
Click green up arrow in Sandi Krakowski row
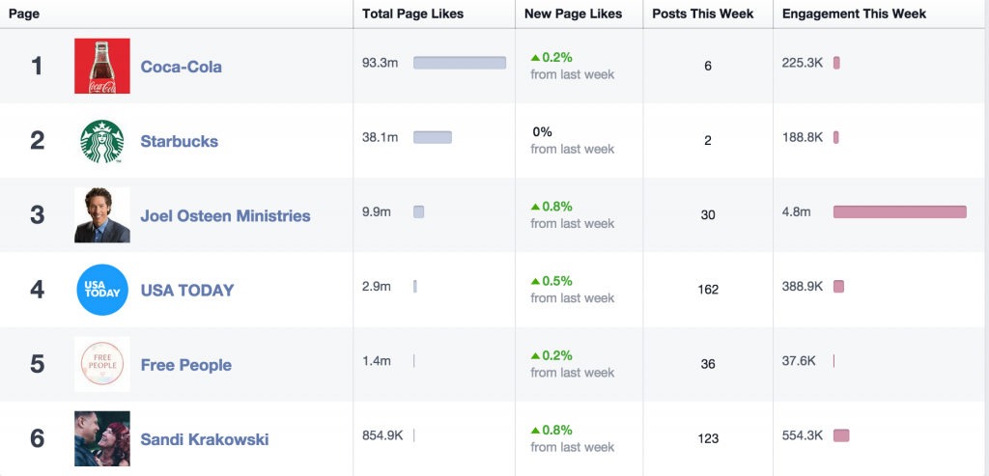point(535,431)
